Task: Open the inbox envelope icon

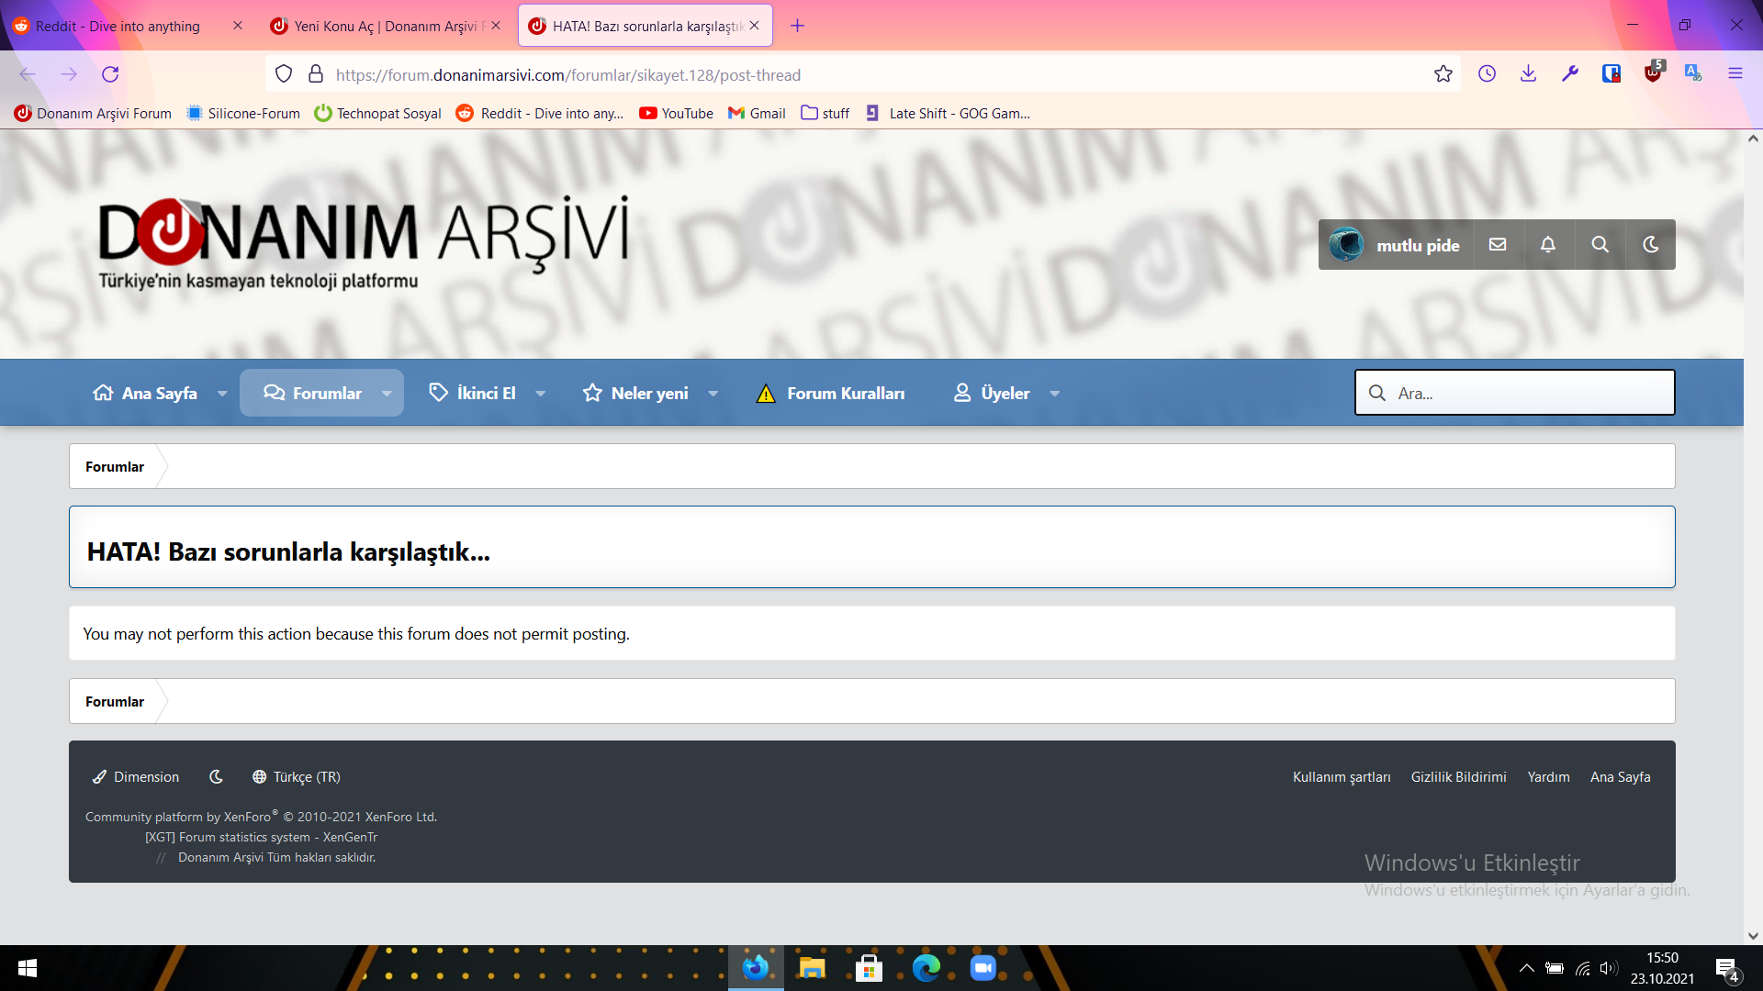Action: click(x=1498, y=244)
